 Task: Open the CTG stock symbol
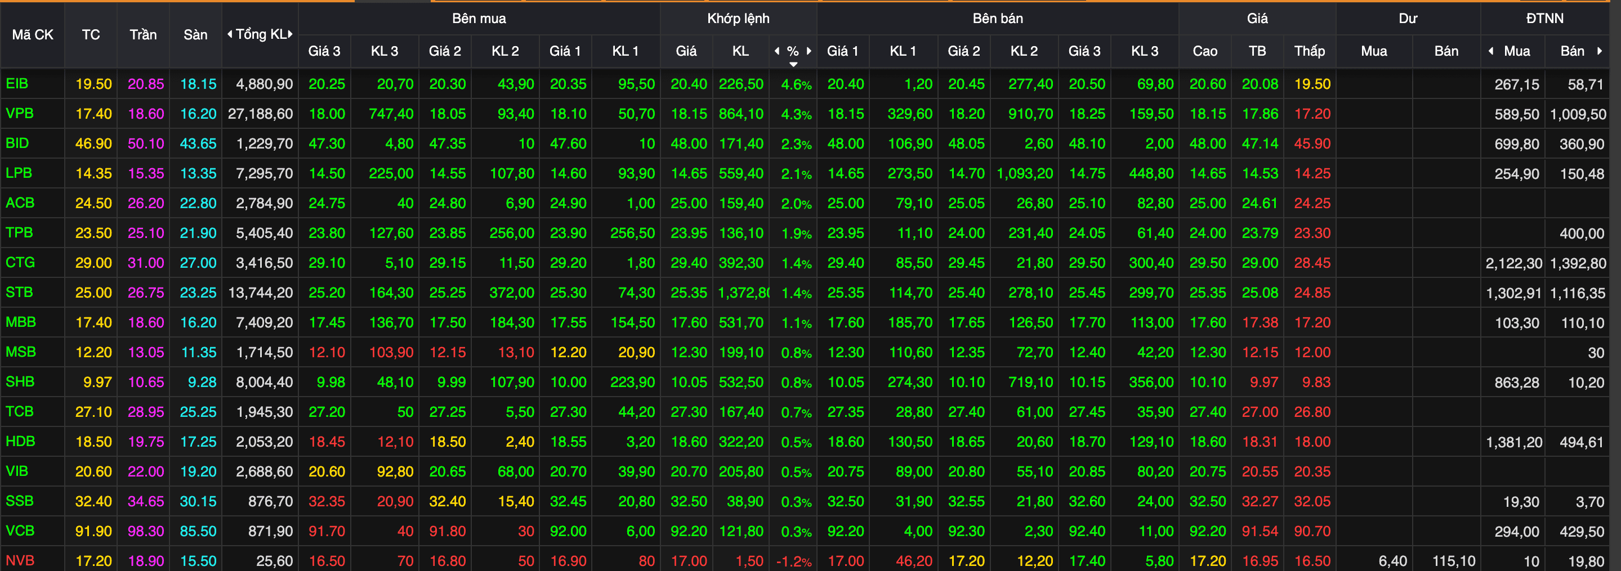(x=20, y=262)
